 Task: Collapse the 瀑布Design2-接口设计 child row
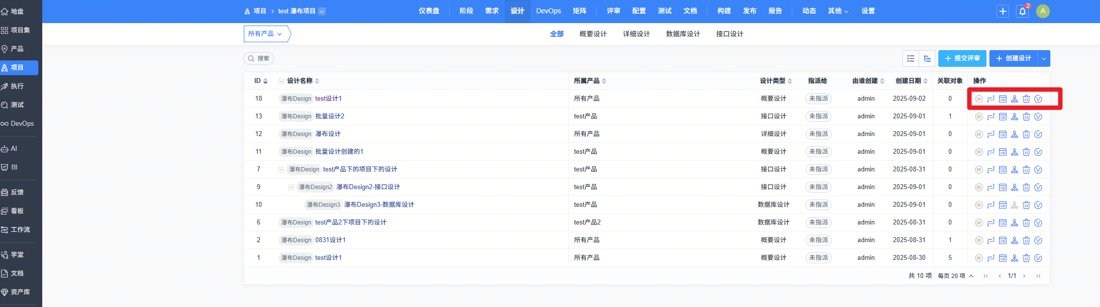[291, 187]
